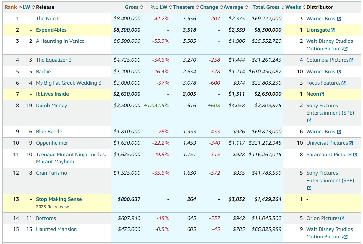Open Columbia Pictures distributor link

click(x=327, y=60)
